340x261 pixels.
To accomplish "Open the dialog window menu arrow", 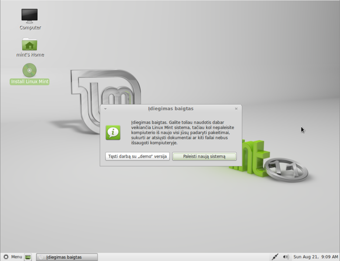I will click(105, 109).
